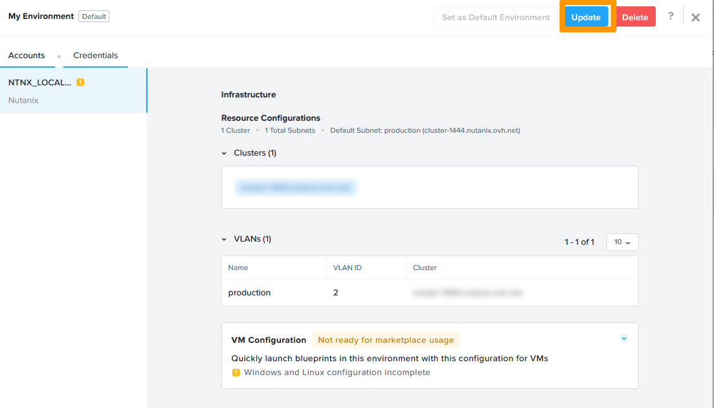This screenshot has width=714, height=408.
Task: Click the warning icon before Windows and Linux text
Action: coord(235,373)
